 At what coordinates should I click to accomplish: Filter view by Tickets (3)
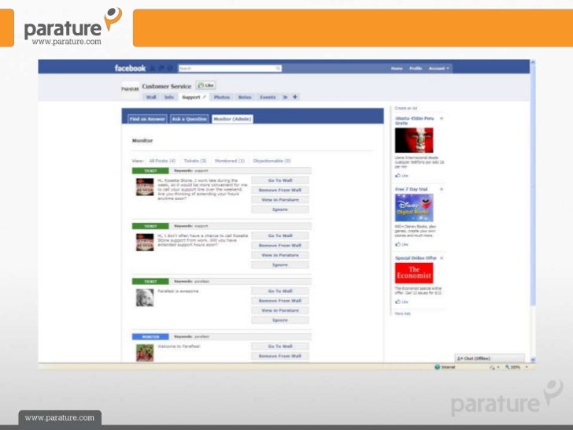[x=195, y=161]
